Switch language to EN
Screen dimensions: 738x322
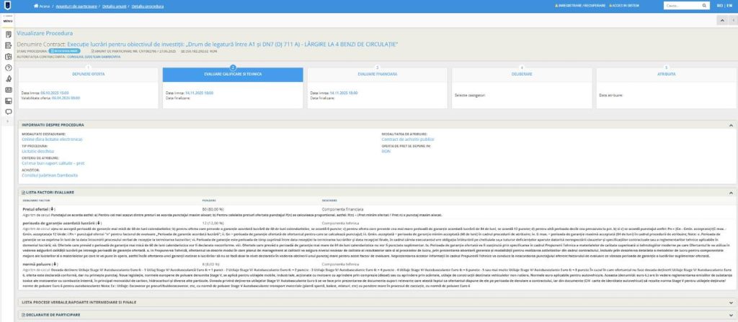pyautogui.click(x=729, y=6)
